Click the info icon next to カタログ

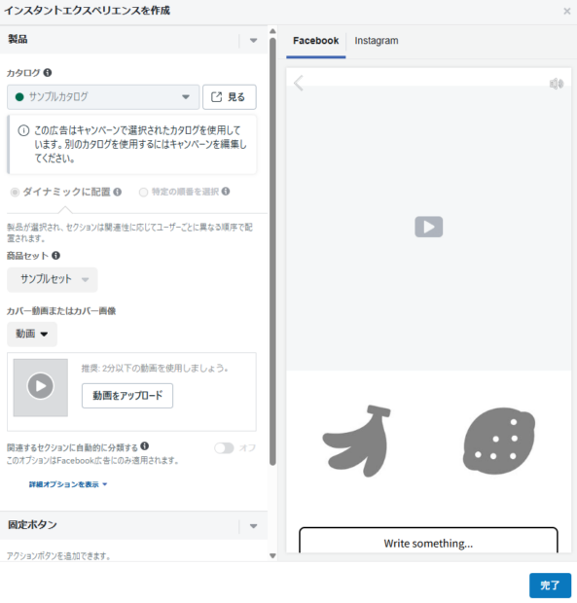(48, 72)
